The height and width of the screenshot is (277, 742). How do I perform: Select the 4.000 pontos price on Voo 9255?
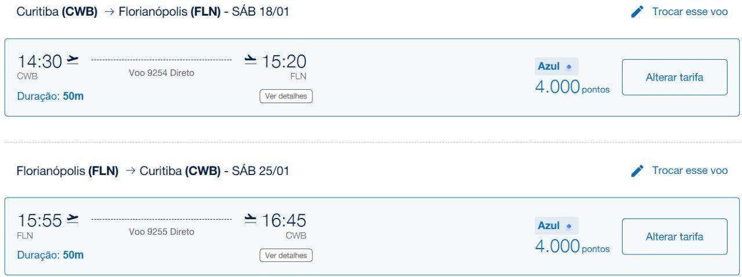(572, 246)
